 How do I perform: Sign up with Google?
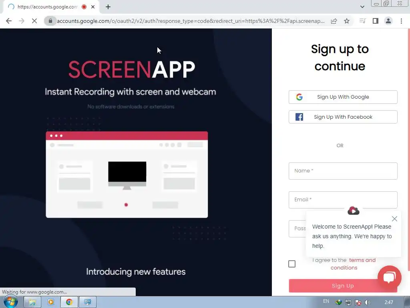click(343, 97)
